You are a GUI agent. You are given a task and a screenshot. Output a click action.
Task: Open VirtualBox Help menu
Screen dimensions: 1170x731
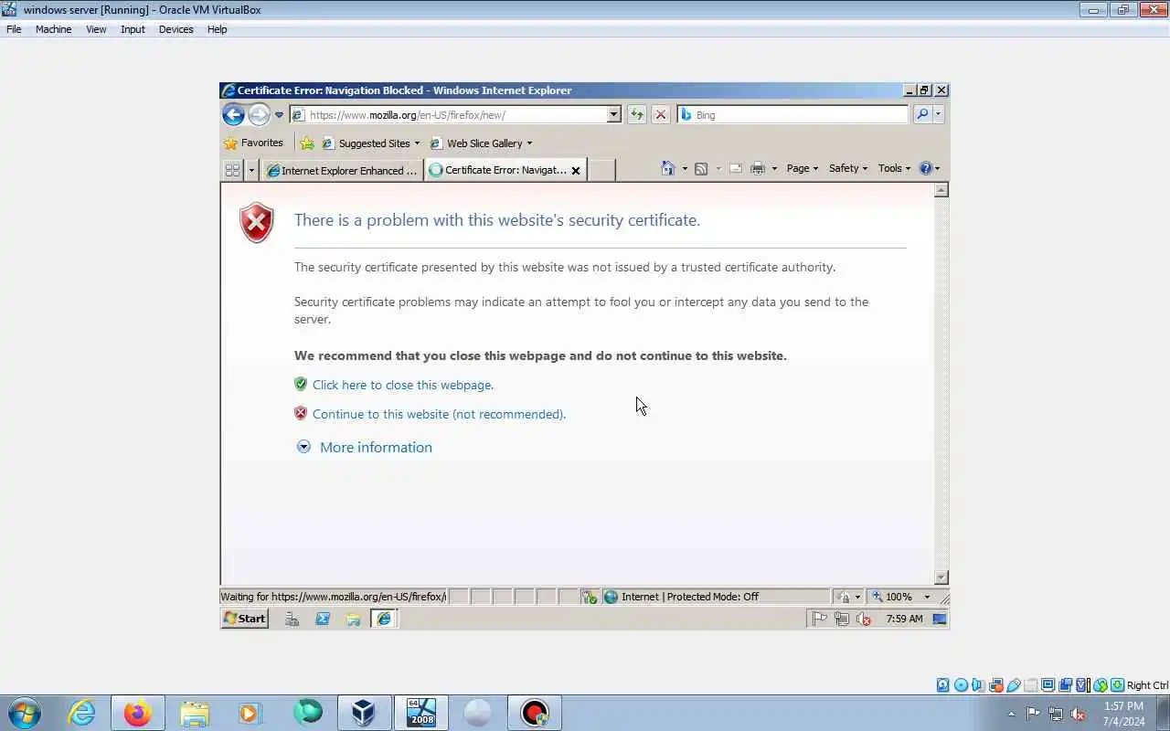pos(217,29)
